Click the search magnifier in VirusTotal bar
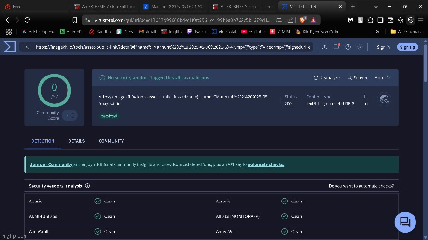This screenshot has height=240, width=428. point(27,47)
